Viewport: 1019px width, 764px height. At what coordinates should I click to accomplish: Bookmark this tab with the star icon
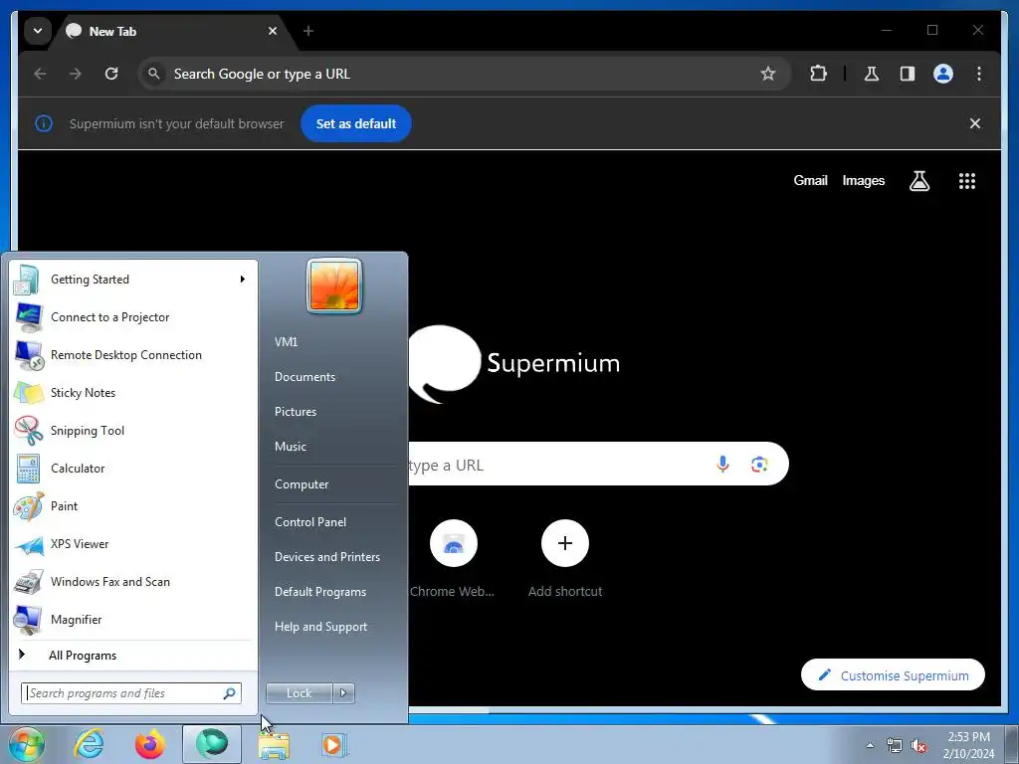pyautogui.click(x=768, y=74)
